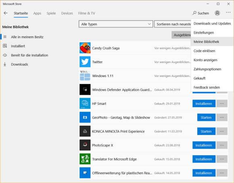This screenshot has height=183, width=234.
Task: Click the Ausgeblendete button
Action: coord(181,35)
